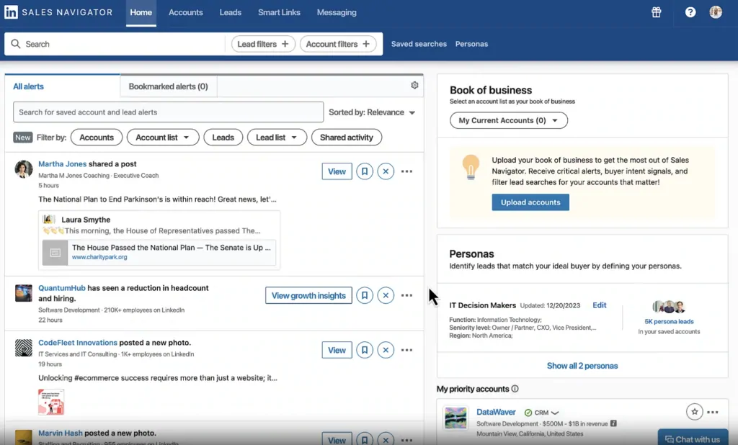Open Martha Jones profile link

point(63,163)
